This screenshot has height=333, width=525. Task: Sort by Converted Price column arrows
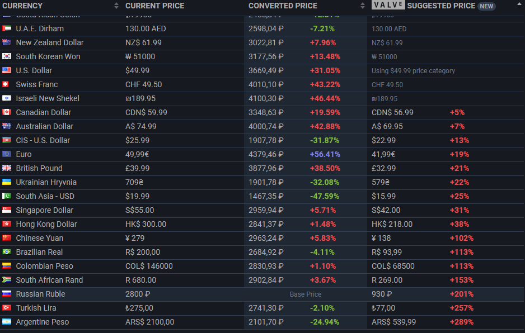point(363,6)
